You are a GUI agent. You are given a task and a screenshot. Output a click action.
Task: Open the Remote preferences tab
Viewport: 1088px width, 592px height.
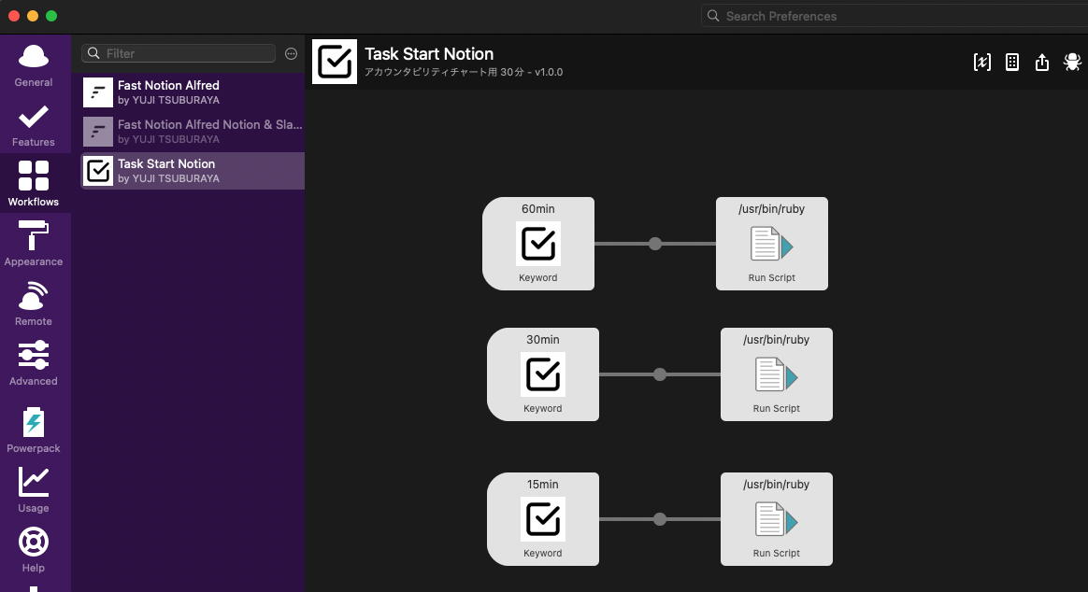coord(34,303)
